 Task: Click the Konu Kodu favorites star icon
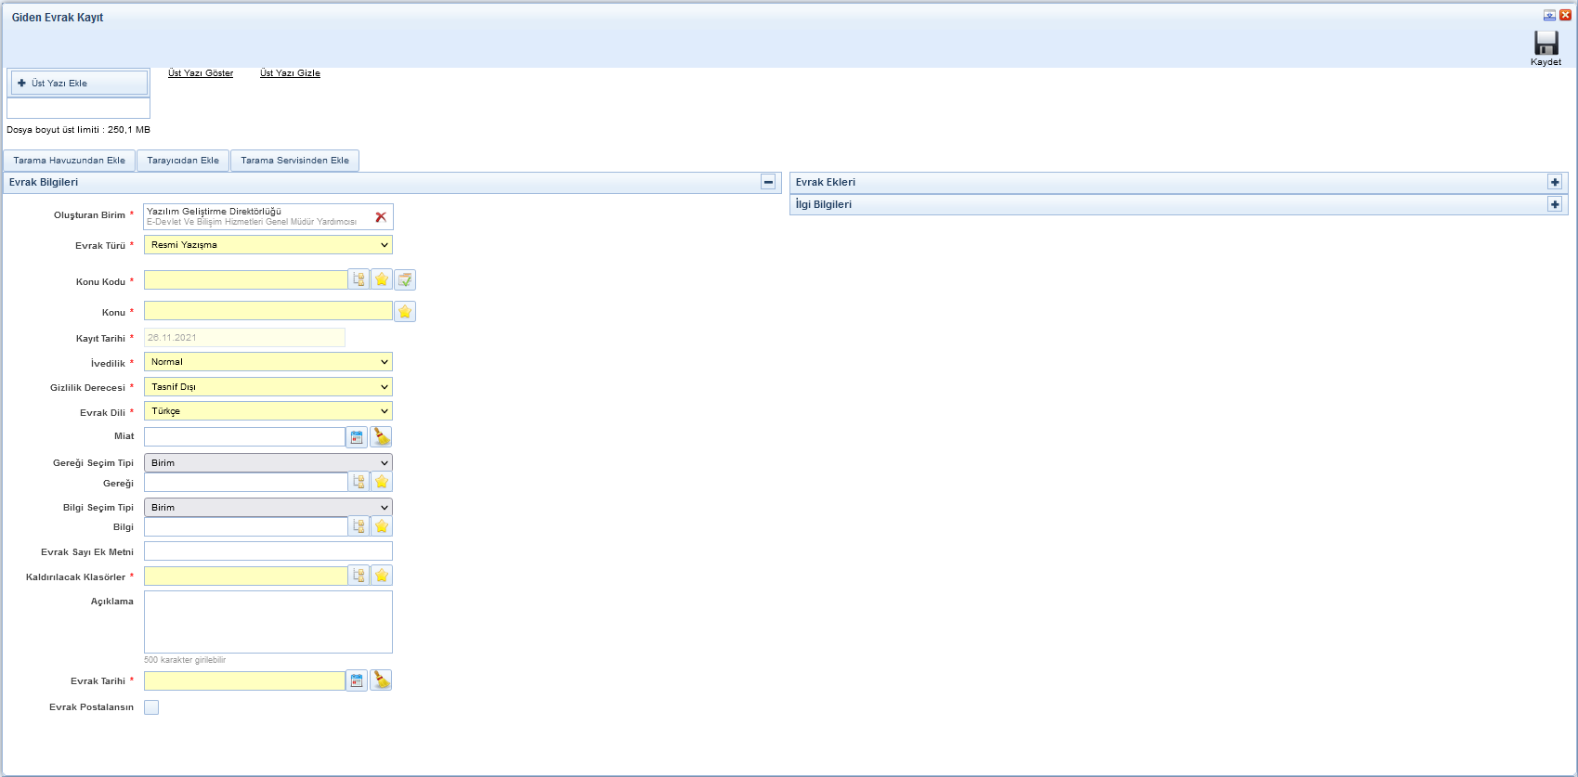click(x=382, y=279)
